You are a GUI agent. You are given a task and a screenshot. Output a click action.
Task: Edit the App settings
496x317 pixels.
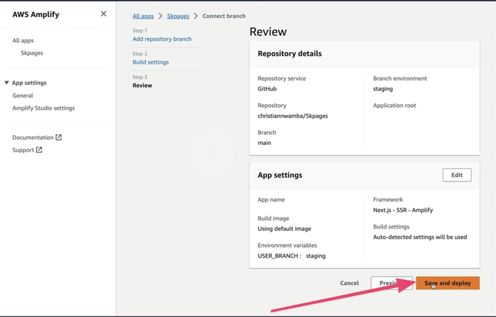(457, 175)
